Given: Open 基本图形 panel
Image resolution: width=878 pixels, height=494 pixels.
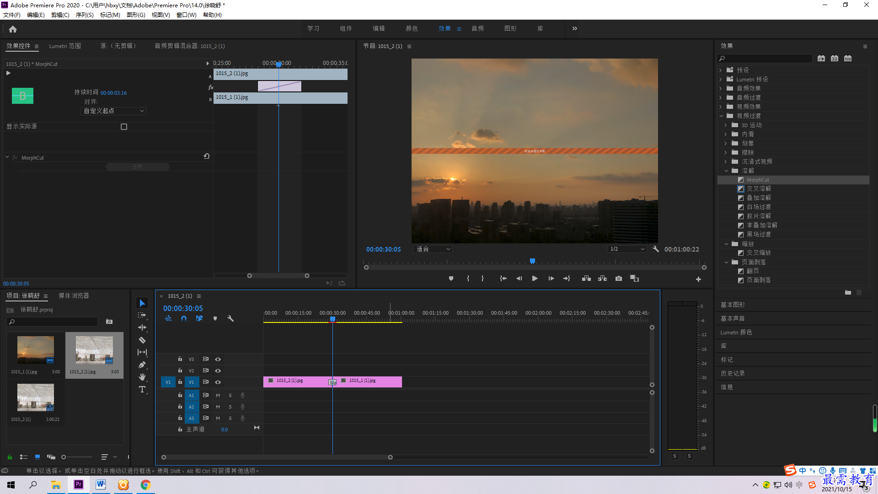Looking at the screenshot, I should [733, 305].
